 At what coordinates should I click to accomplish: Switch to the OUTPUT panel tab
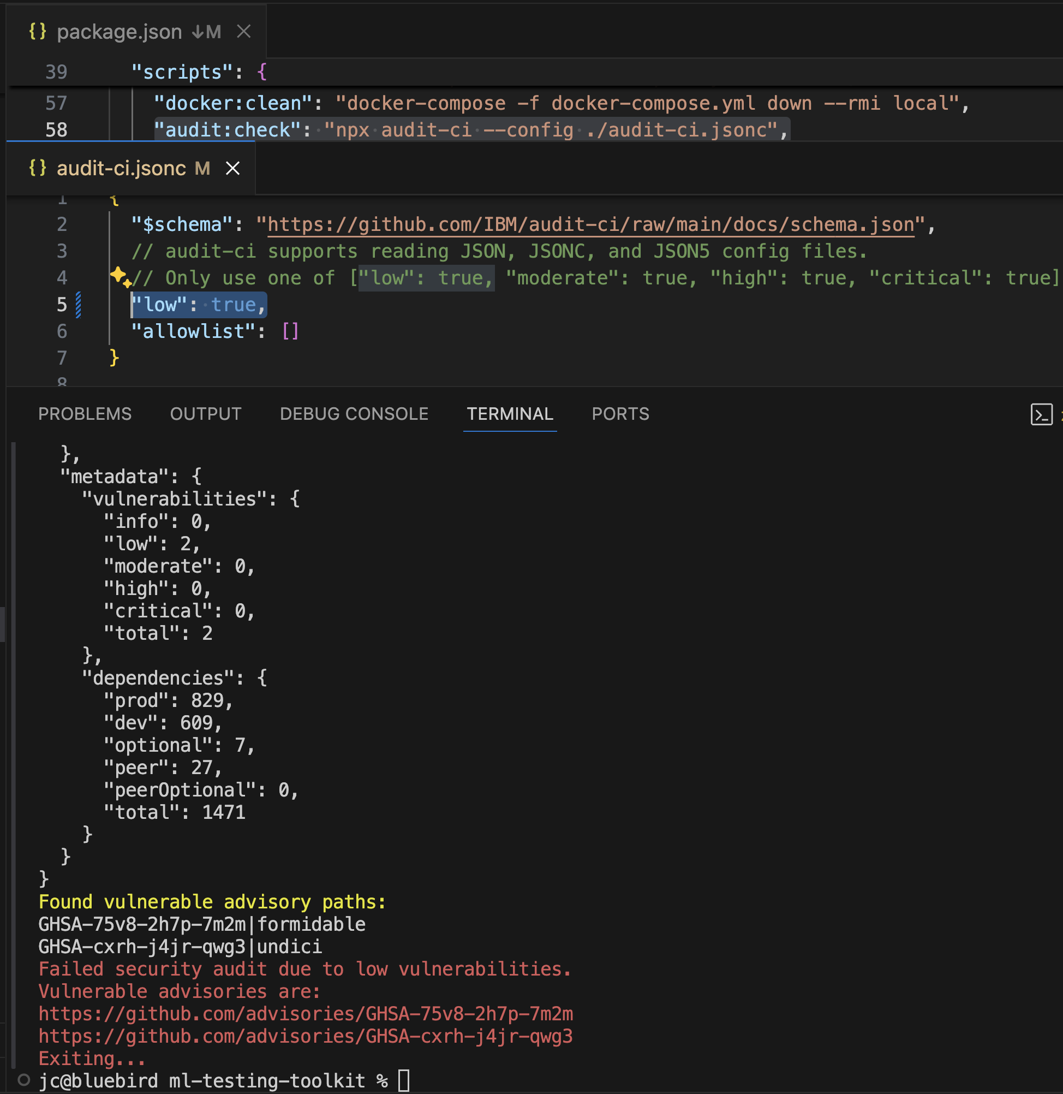click(x=206, y=414)
